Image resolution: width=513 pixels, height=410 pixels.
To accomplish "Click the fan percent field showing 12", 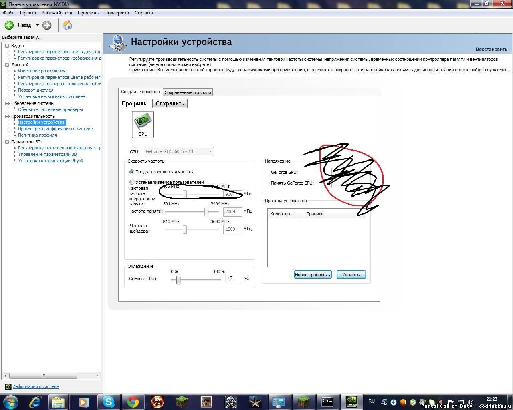I will 233,278.
